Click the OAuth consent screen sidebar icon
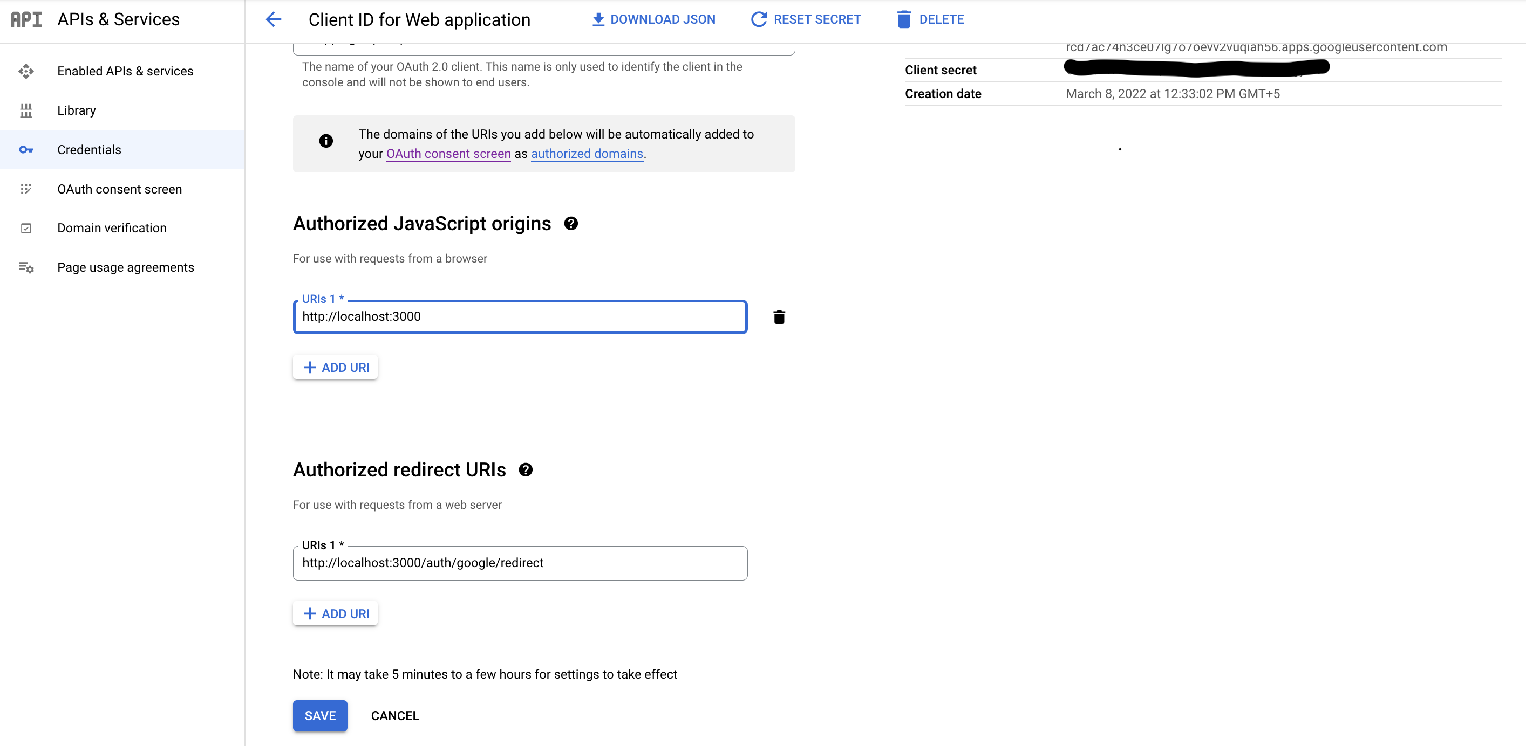Screen dimensions: 1526x746 [26, 189]
